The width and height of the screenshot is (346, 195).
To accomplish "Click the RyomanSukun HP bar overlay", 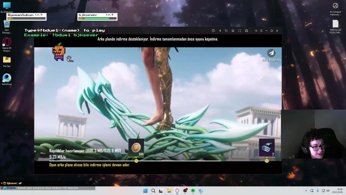I will (26, 17).
